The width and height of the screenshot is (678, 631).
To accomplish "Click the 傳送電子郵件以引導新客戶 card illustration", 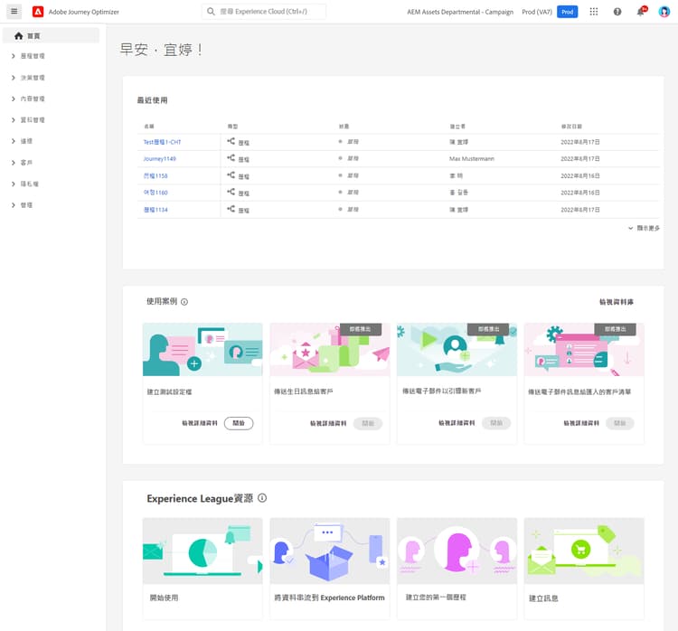I will pos(457,350).
